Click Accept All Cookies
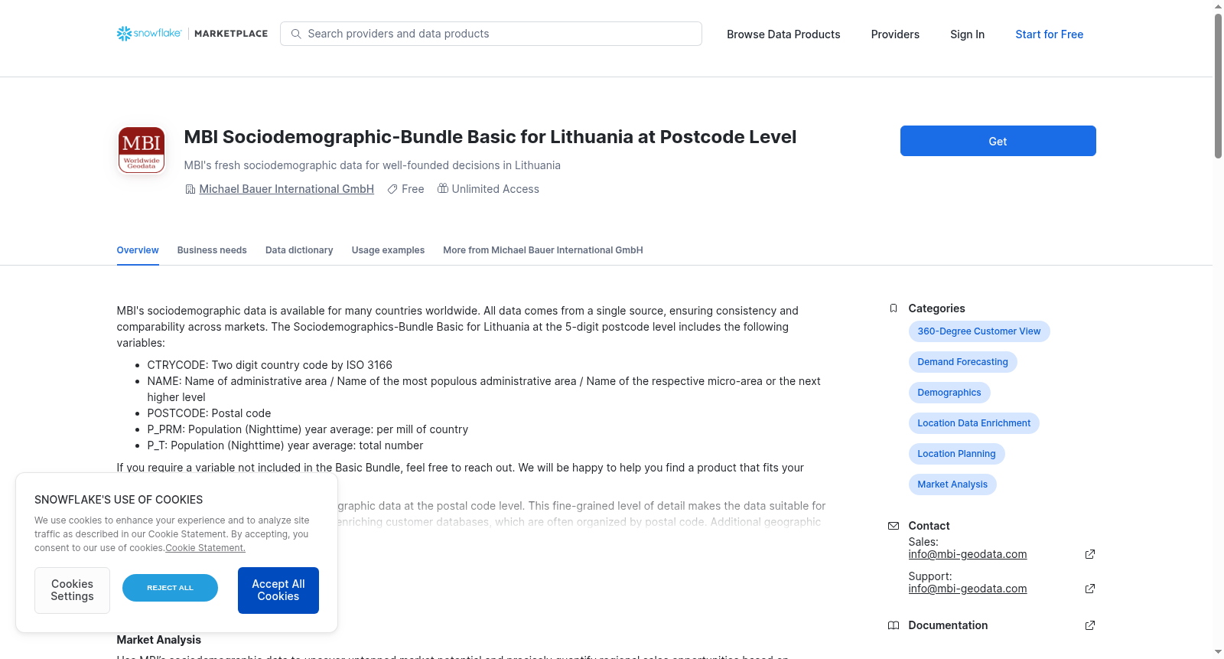The image size is (1224, 659). 278,590
